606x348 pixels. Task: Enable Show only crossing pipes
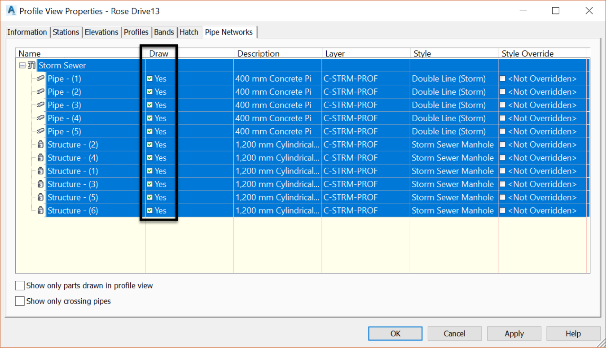coord(20,301)
